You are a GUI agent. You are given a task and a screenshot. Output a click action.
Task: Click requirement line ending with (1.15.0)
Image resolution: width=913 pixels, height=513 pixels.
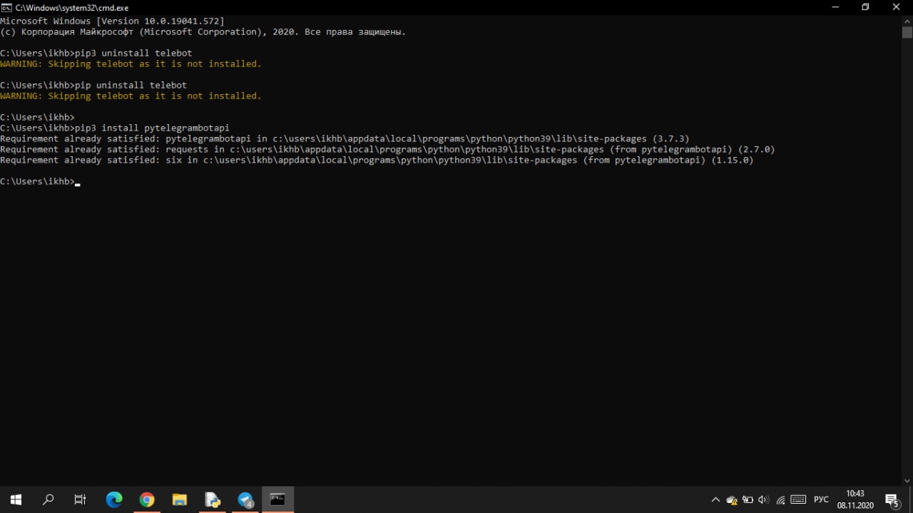[x=377, y=161]
